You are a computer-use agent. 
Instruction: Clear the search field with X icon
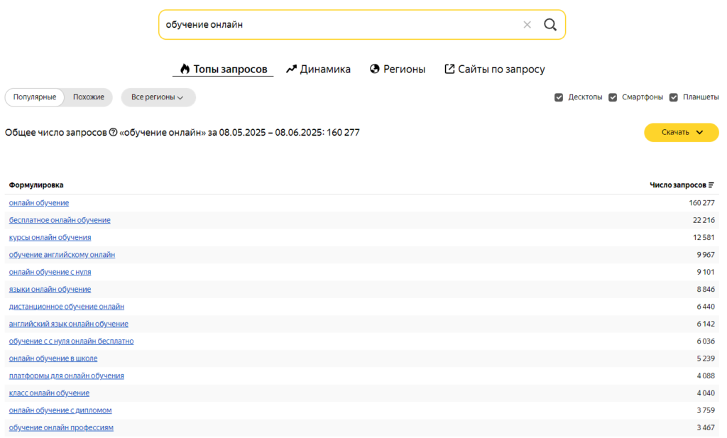pos(527,25)
